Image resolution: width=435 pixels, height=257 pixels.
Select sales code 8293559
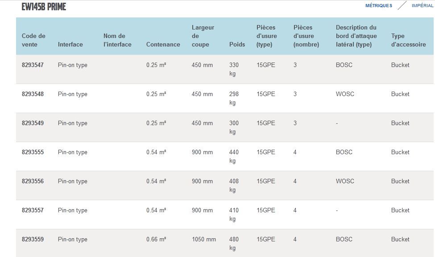pos(33,240)
